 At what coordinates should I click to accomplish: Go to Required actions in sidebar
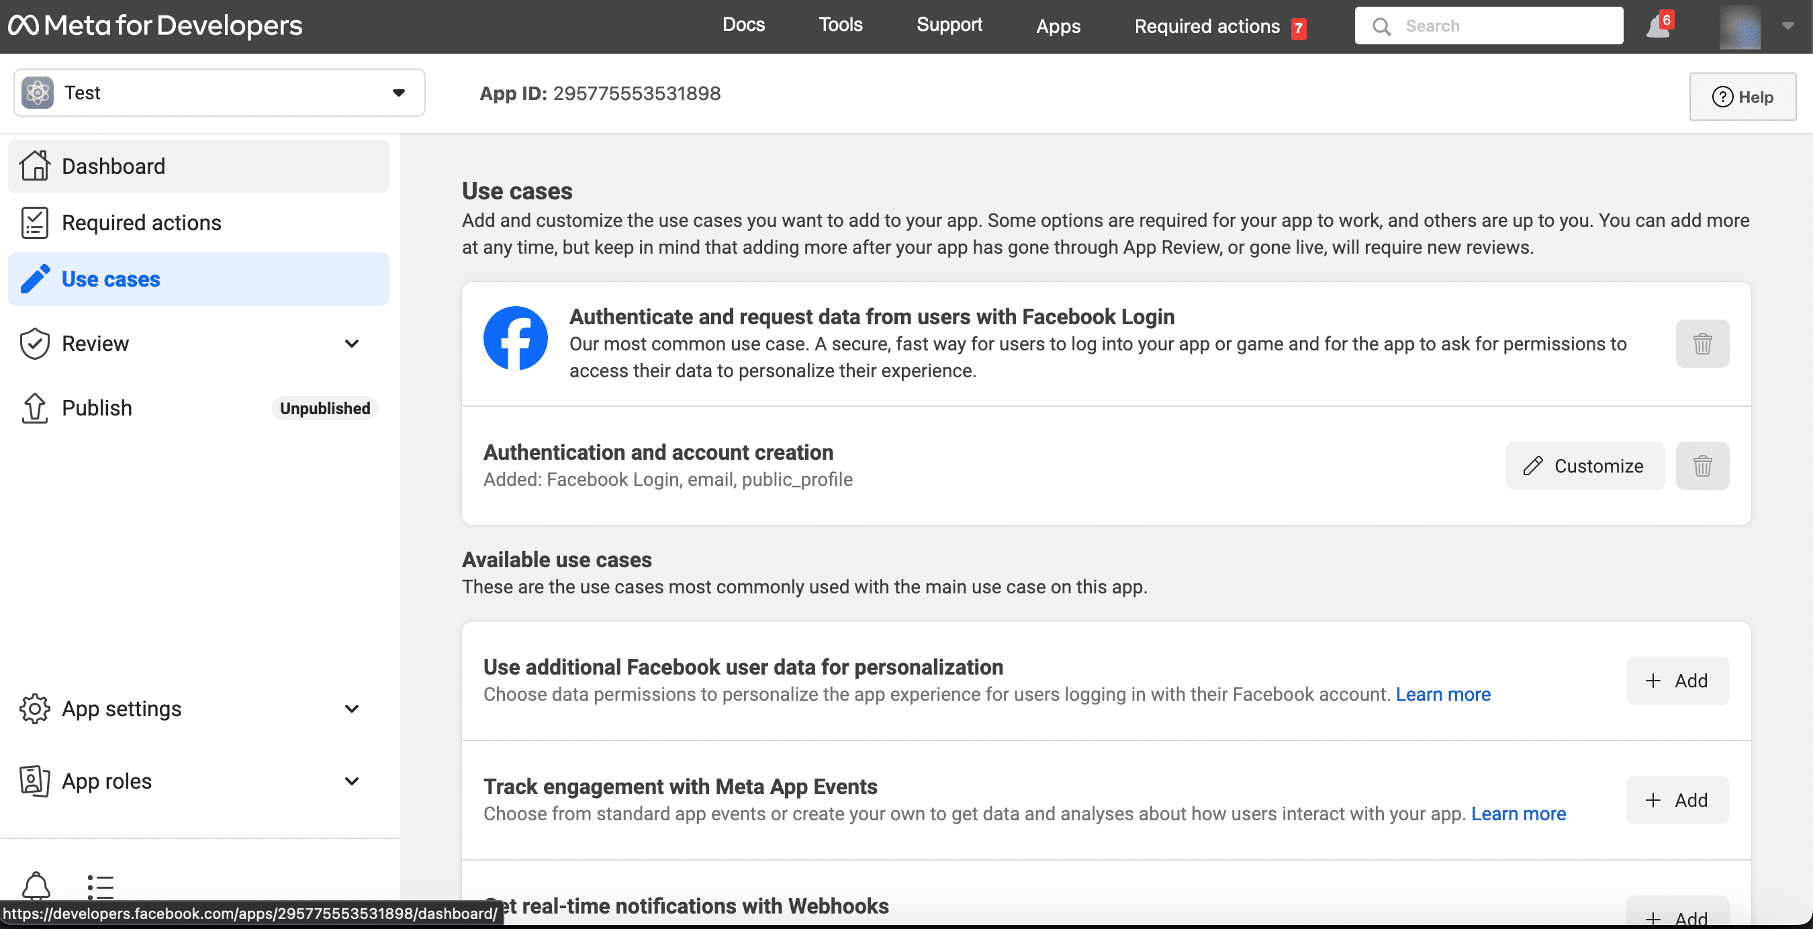pyautogui.click(x=141, y=222)
